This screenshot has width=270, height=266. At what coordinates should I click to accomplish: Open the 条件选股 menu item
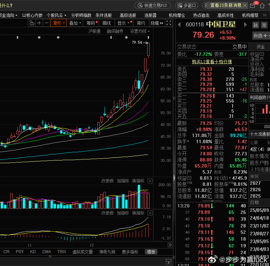click(103, 16)
